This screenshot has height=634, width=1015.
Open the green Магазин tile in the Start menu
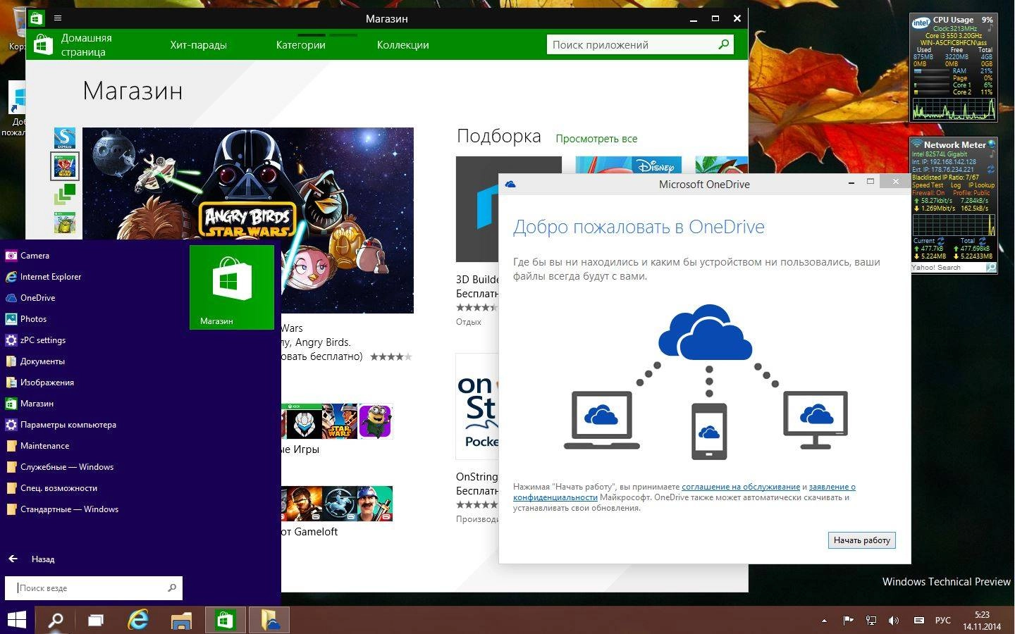pyautogui.click(x=232, y=287)
